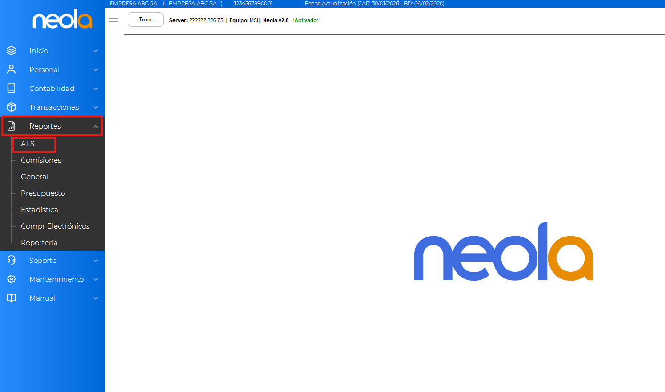Click the Mantenimiento gear icon
This screenshot has width=665, height=392.
coord(11,279)
